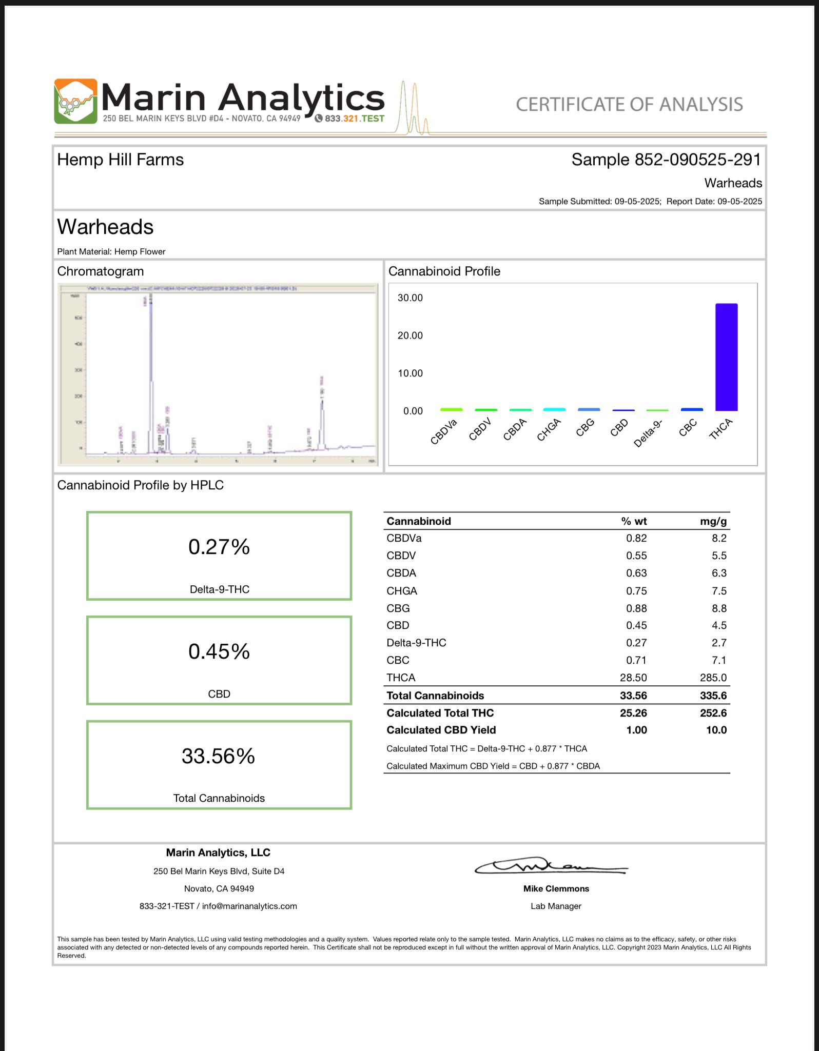Click the Certificate of Analysis heading

click(x=629, y=105)
